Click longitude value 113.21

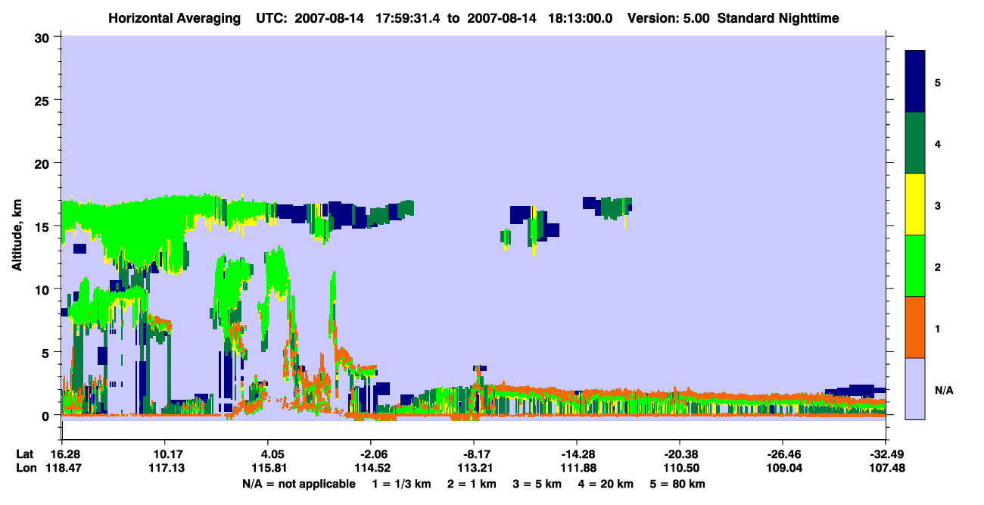click(x=474, y=468)
